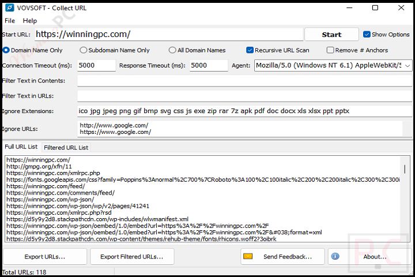Image resolution: width=415 pixels, height=277 pixels.
Task: Click into the Start URL input field
Action: point(168,35)
